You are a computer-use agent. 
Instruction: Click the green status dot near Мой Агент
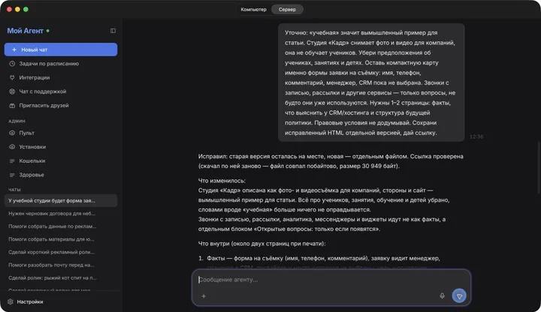click(48, 31)
